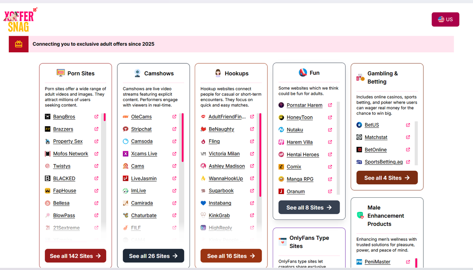Click external-link icon beside OleCams
This screenshot has height=270, width=473.
pyautogui.click(x=174, y=117)
